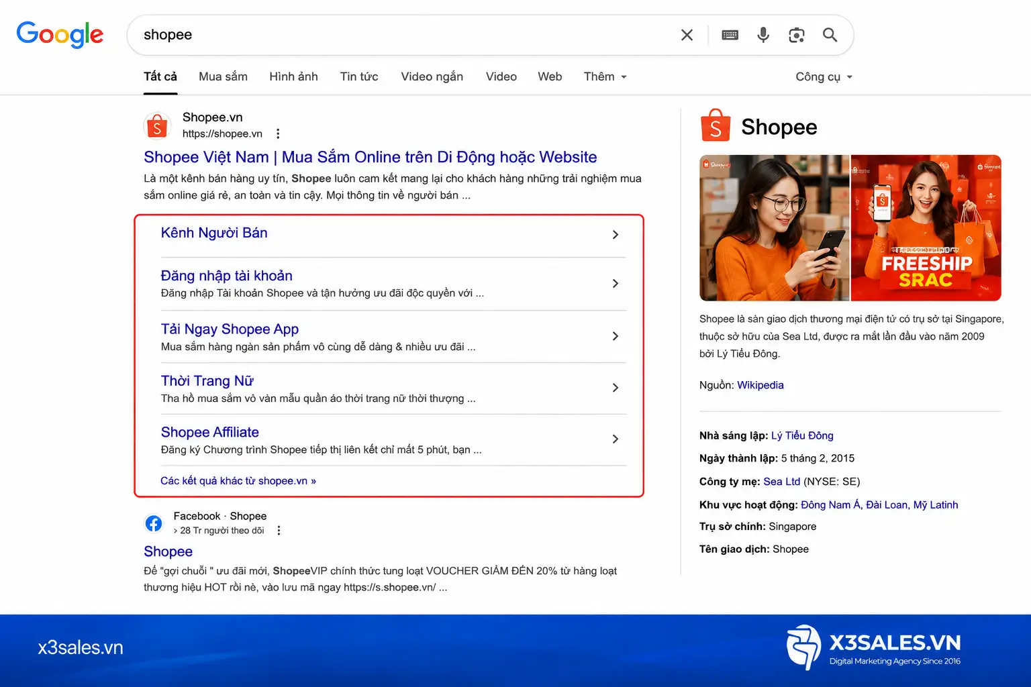
Task: Open the Wikipedia source link
Action: (760, 385)
